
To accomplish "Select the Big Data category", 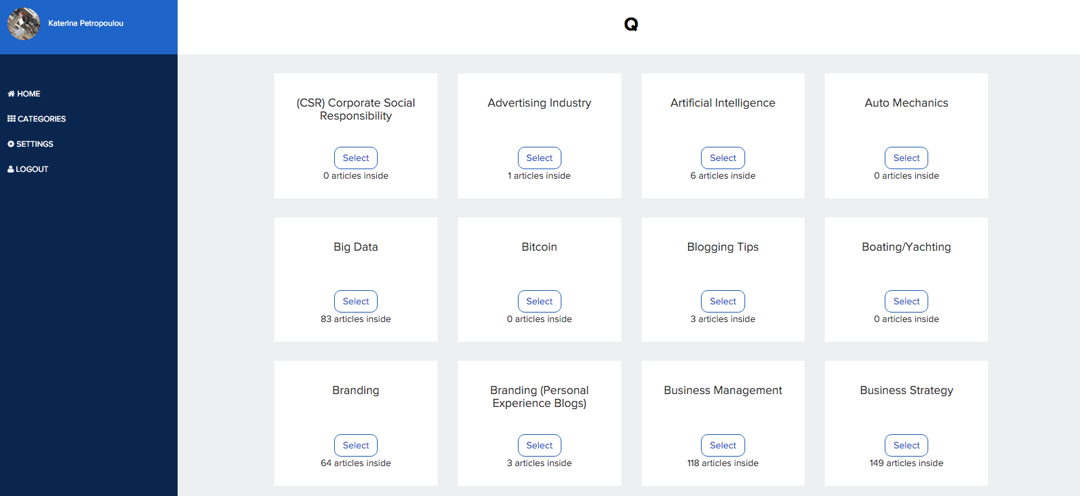I will (x=356, y=301).
